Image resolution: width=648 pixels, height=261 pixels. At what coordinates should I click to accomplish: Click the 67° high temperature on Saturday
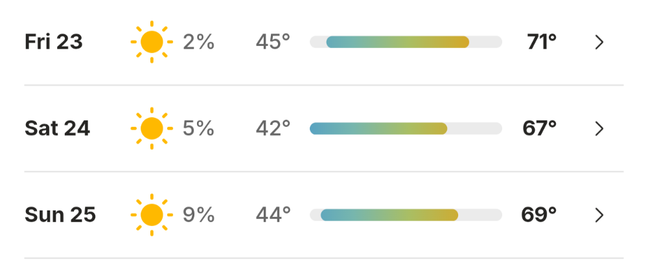540,128
